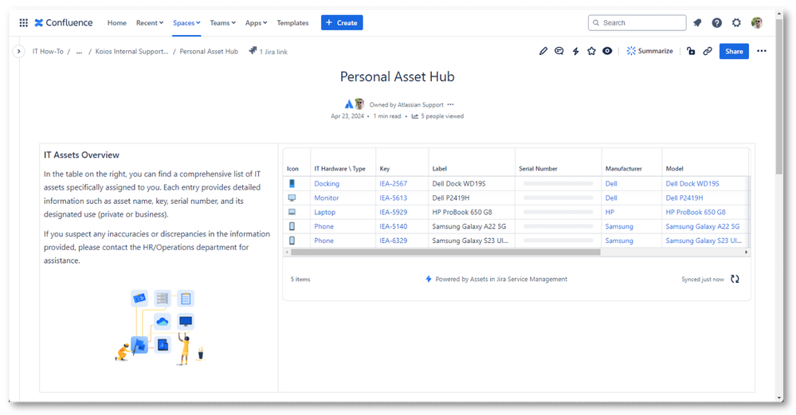Toggle watching page with eye icon
The image size is (796, 415).
[x=607, y=51]
